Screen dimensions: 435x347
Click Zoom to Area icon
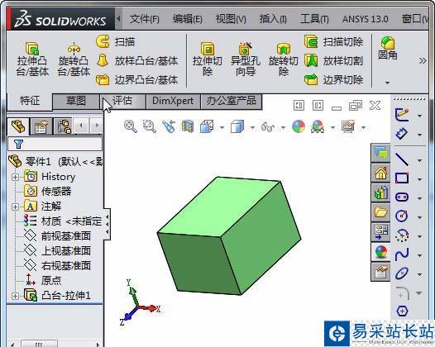click(149, 126)
